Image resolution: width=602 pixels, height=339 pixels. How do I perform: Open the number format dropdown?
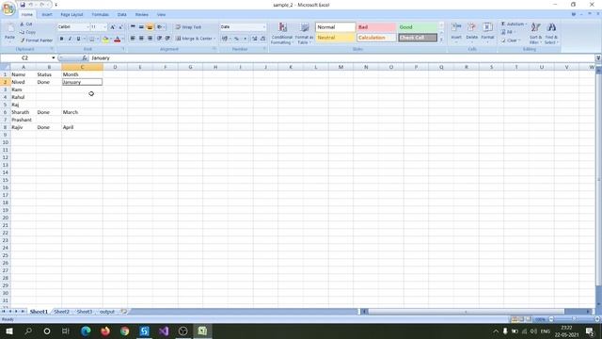[x=264, y=27]
